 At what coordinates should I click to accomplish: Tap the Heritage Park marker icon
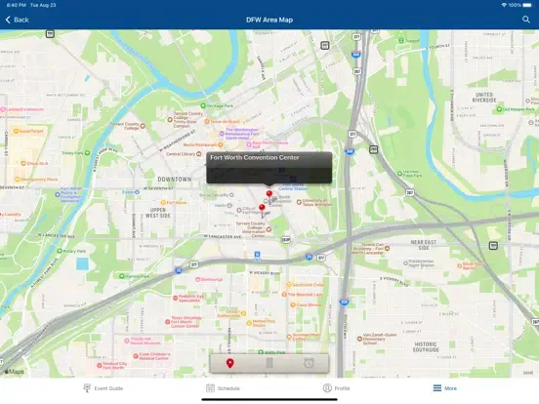coord(203,105)
